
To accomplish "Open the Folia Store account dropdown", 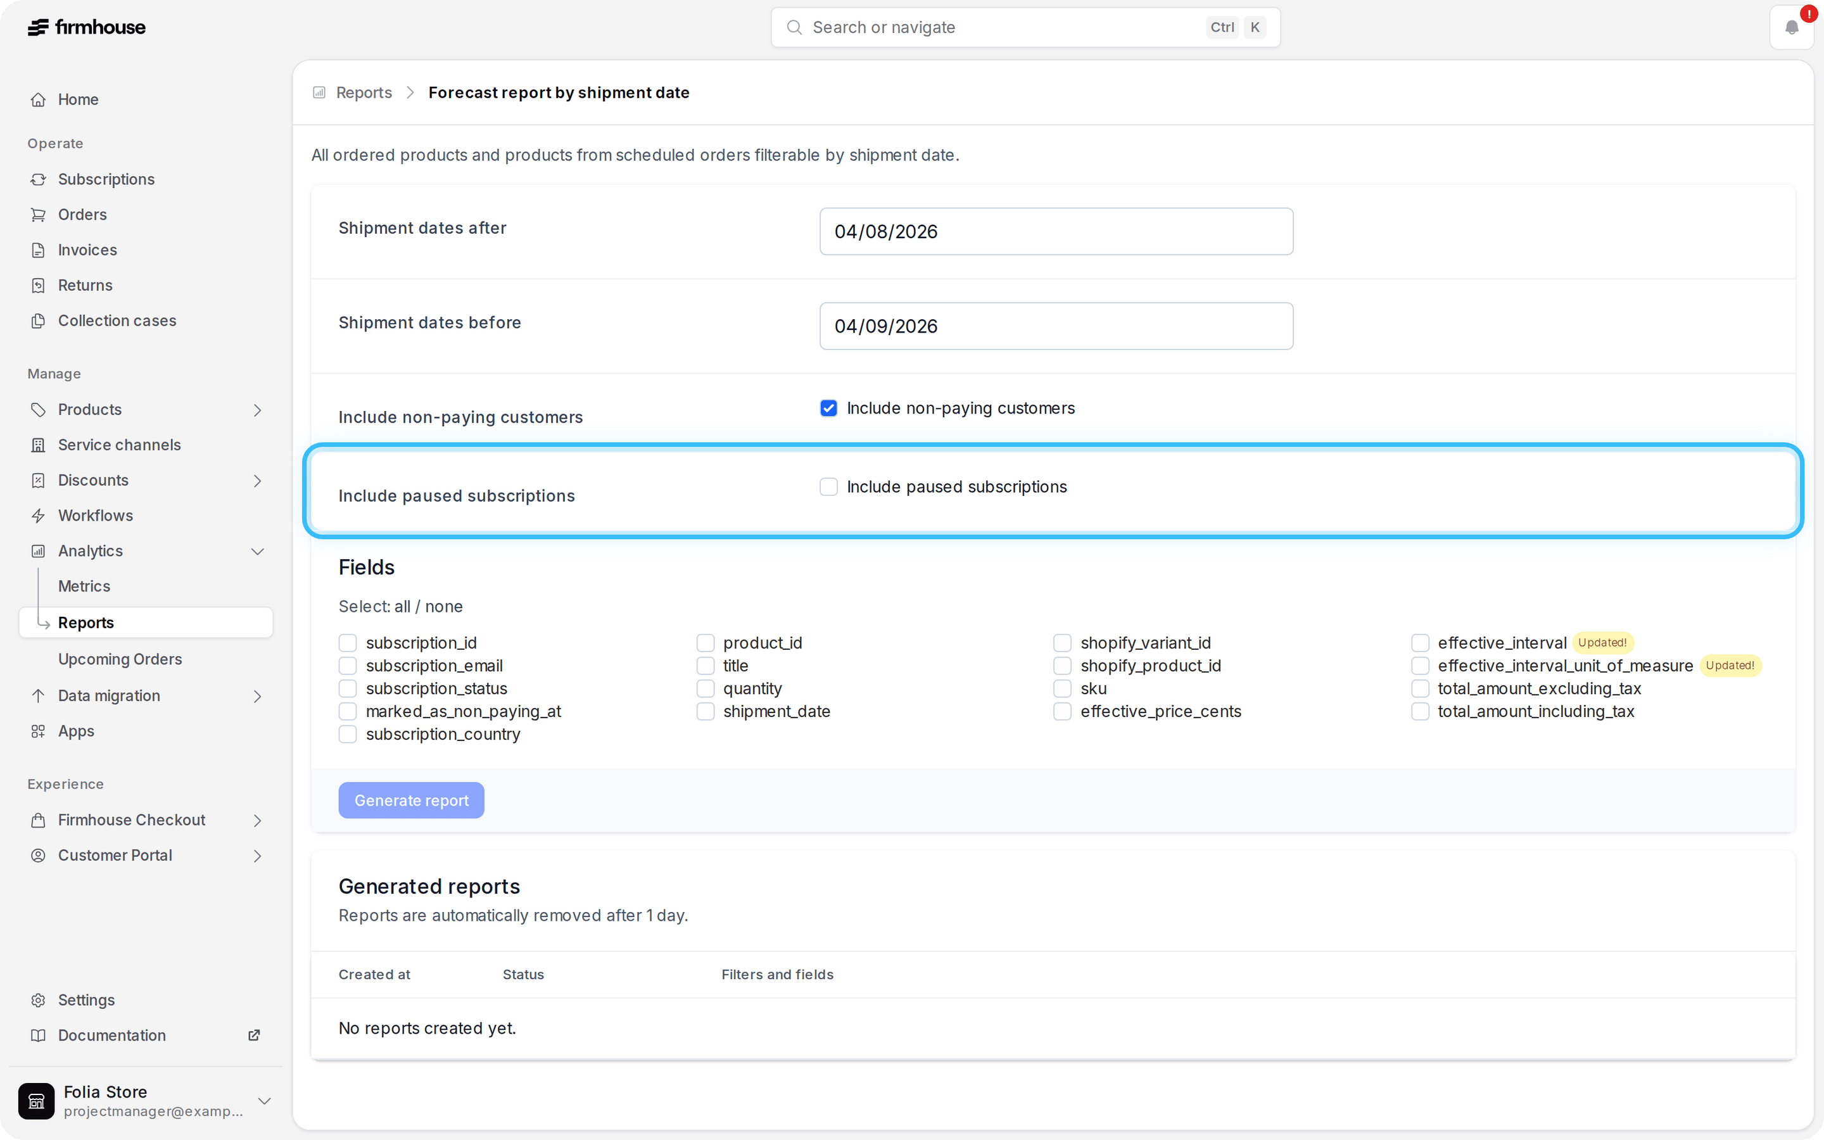I will tap(265, 1101).
